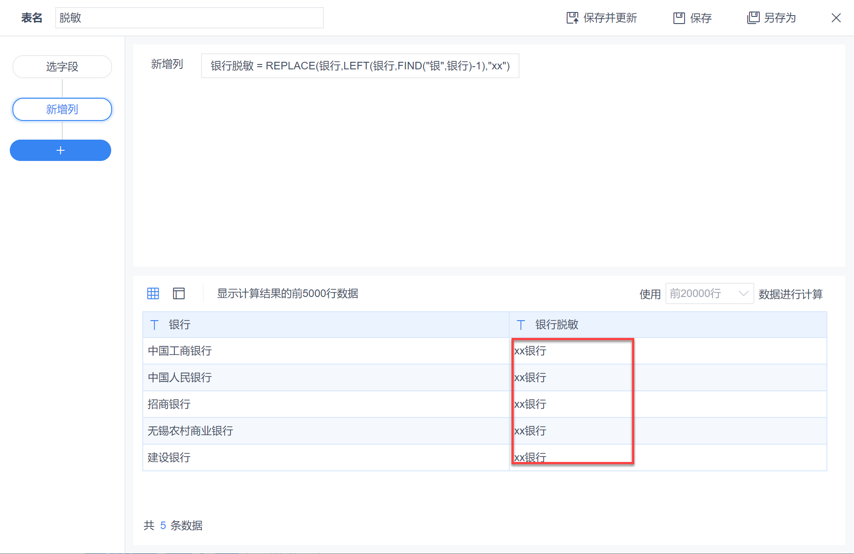Viewport: 854px width, 554px height.
Task: Click the Save and Update icon
Action: coord(572,18)
